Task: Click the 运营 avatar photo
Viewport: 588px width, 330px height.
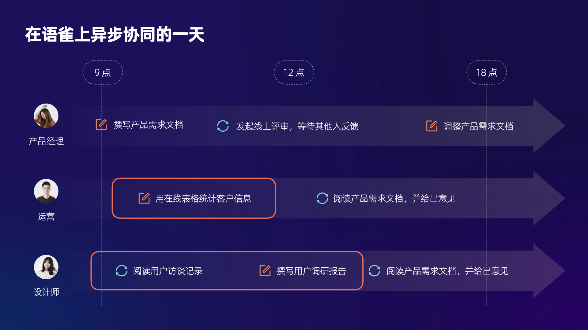Action: (46, 191)
